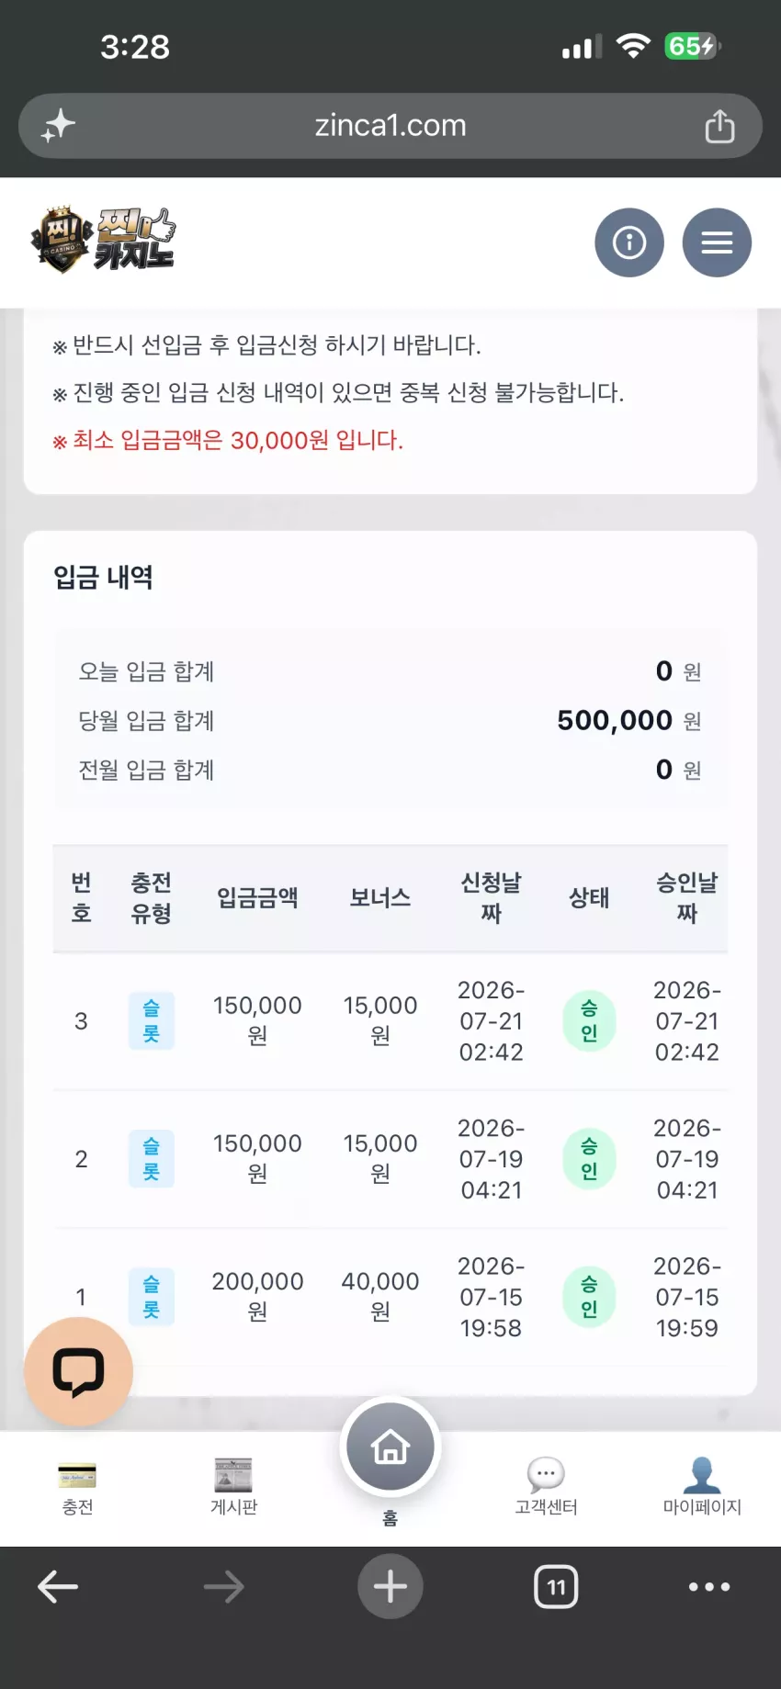Image resolution: width=781 pixels, height=1689 pixels.
Task: Tap 슬롯 tag in deposit row 2
Action: 152,1159
